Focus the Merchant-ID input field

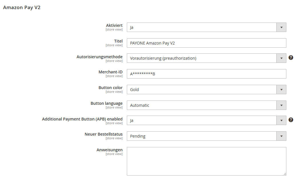(x=206, y=74)
